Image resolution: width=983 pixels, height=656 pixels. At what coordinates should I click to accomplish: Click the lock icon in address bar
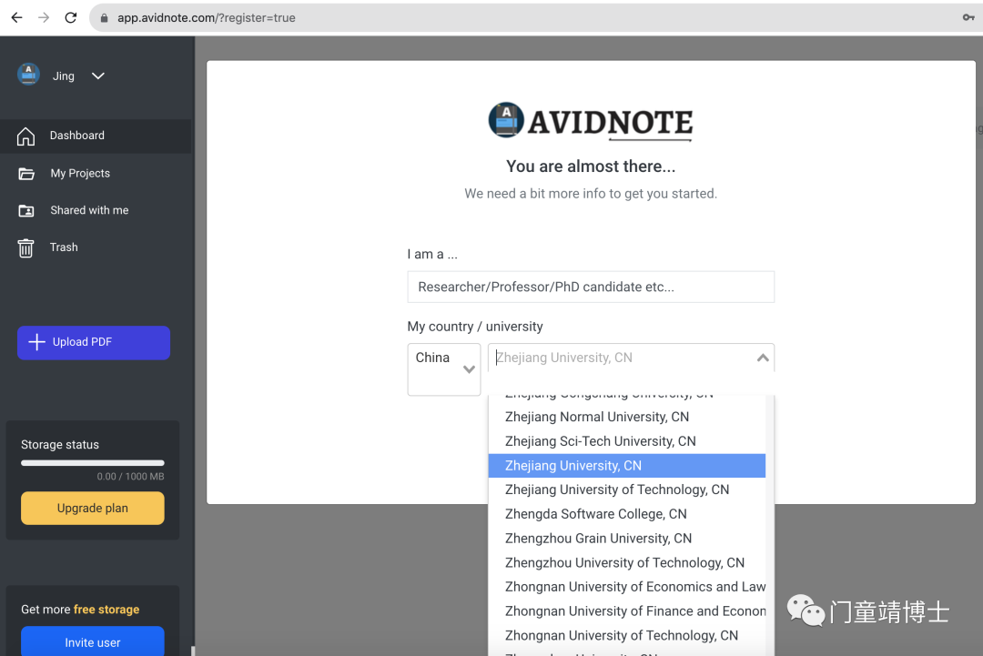click(x=104, y=18)
